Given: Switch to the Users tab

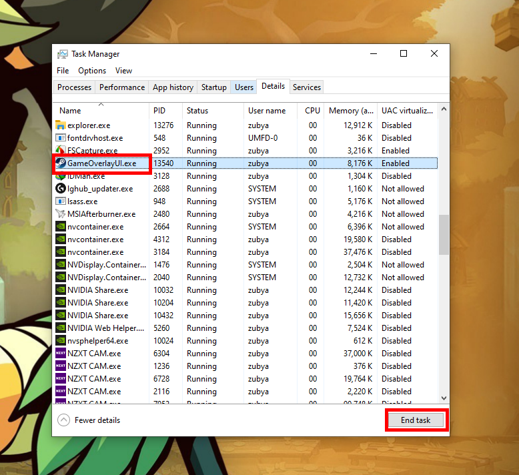Looking at the screenshot, I should [x=244, y=87].
